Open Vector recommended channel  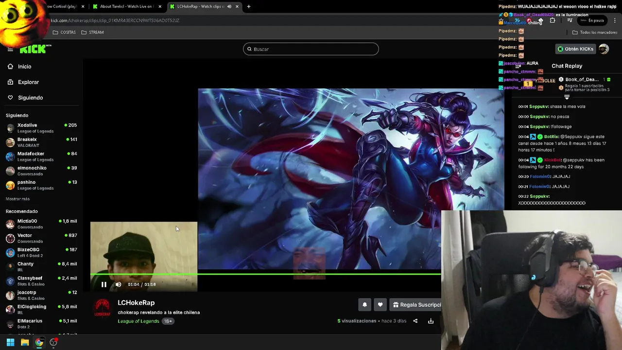coord(41,238)
